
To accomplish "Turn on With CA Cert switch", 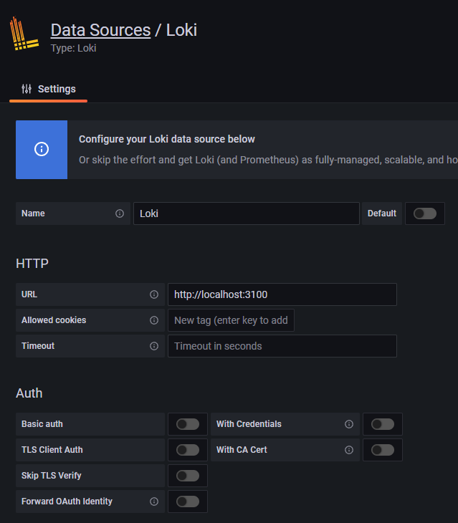I will [x=383, y=450].
